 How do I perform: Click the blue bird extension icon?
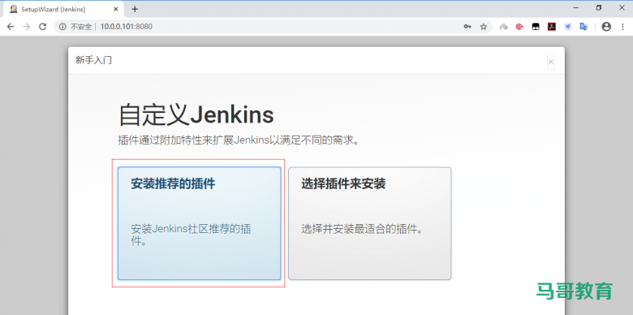click(x=567, y=27)
